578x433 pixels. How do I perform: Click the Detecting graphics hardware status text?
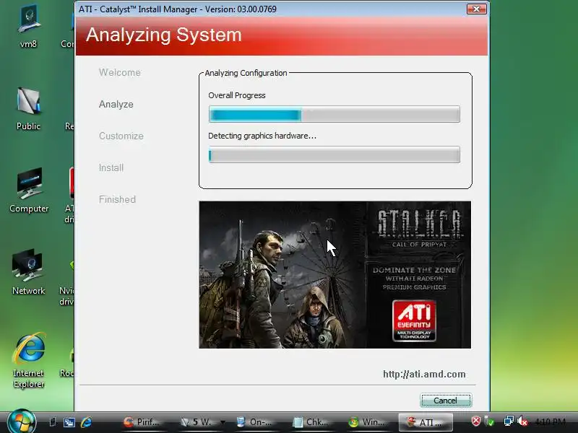pyautogui.click(x=262, y=136)
